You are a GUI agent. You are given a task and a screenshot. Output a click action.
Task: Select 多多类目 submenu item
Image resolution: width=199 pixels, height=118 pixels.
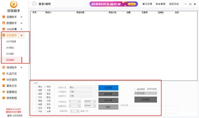10,60
